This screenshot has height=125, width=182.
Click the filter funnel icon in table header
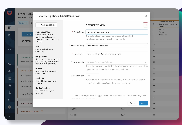pos(153,24)
